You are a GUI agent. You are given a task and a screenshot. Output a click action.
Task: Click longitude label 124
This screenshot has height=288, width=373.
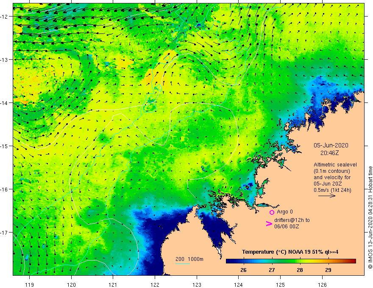point(239,285)
